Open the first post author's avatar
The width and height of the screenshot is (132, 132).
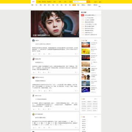[x=33, y=40]
